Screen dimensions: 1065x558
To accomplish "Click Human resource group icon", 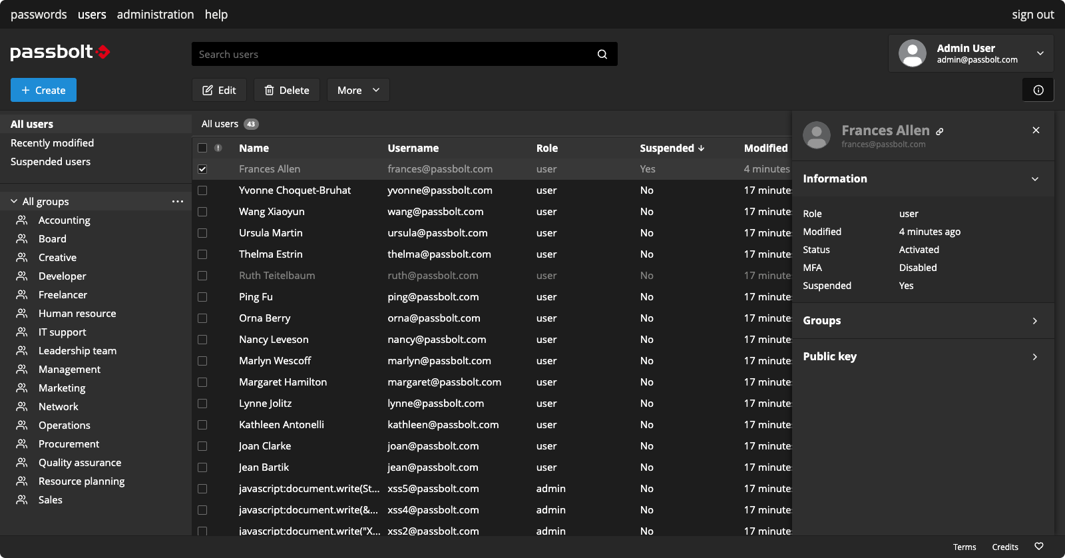I will 22,313.
